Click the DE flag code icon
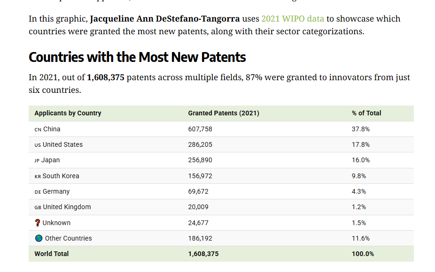 pyautogui.click(x=38, y=192)
